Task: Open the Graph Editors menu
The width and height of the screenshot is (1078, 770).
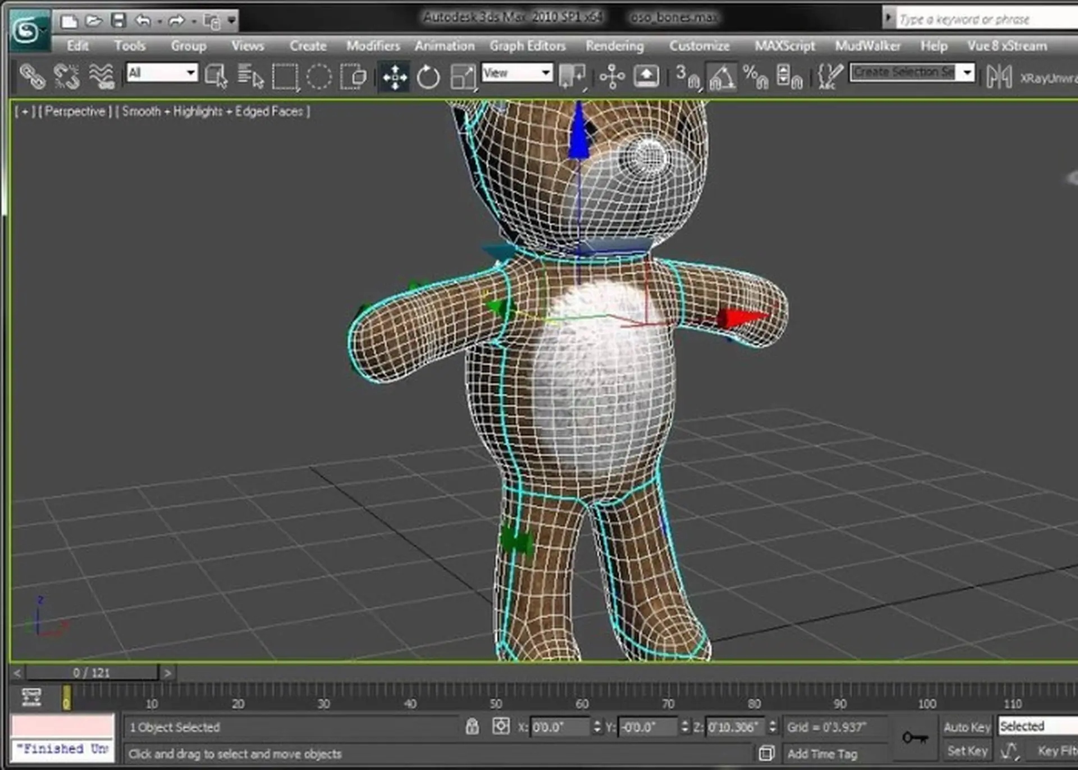Action: 527,45
